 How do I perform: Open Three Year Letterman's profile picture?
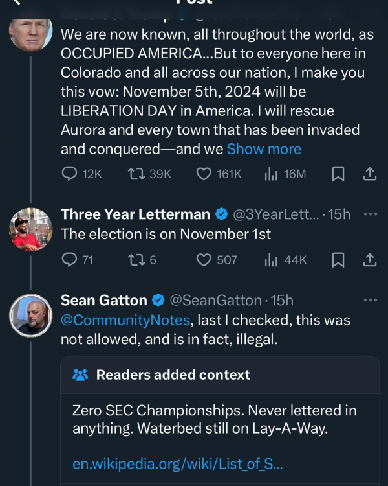30,229
